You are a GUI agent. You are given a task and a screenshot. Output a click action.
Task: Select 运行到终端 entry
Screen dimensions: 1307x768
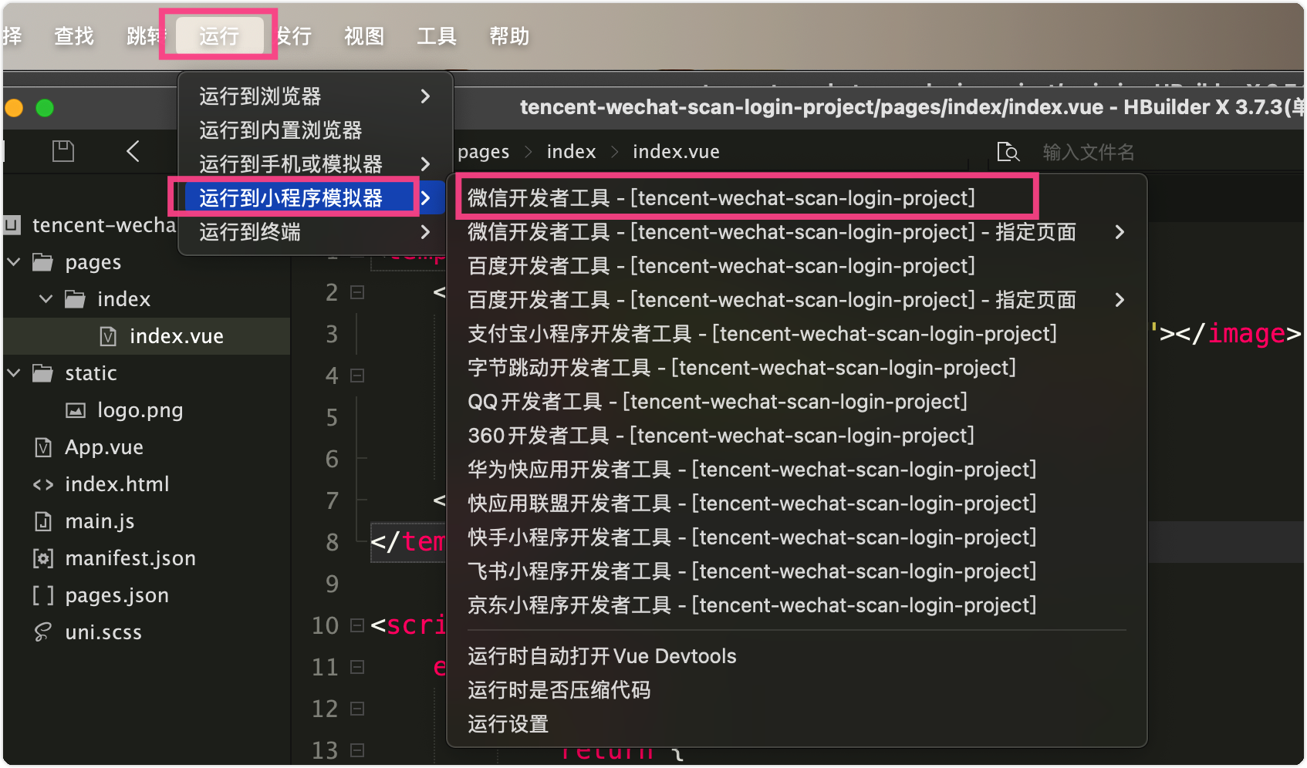pos(315,231)
